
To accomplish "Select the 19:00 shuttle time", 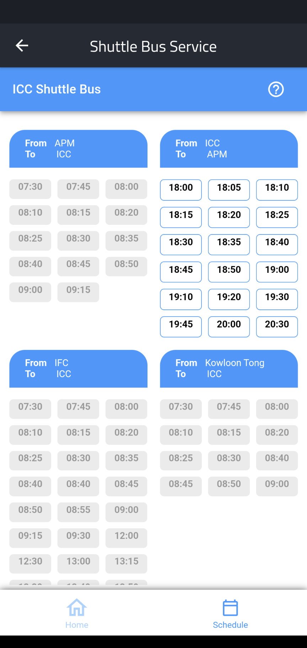I will click(277, 272).
